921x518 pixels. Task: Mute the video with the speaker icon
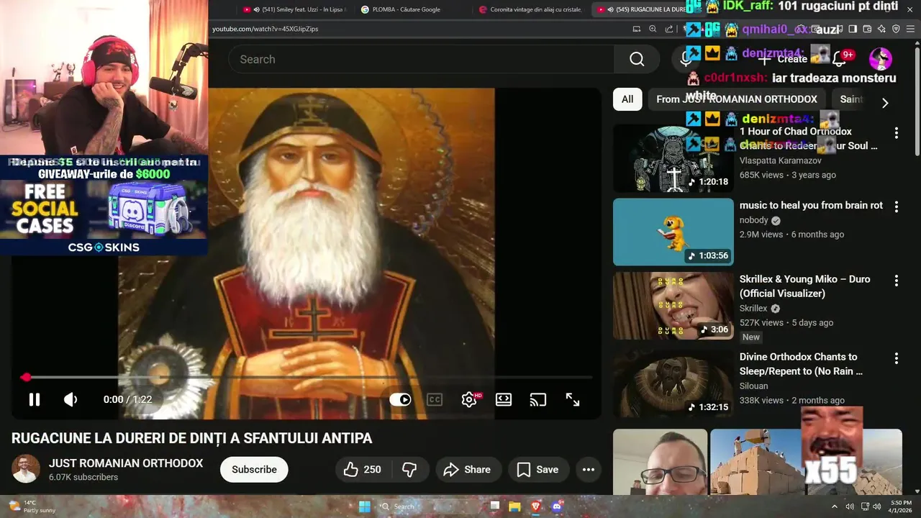pos(71,399)
